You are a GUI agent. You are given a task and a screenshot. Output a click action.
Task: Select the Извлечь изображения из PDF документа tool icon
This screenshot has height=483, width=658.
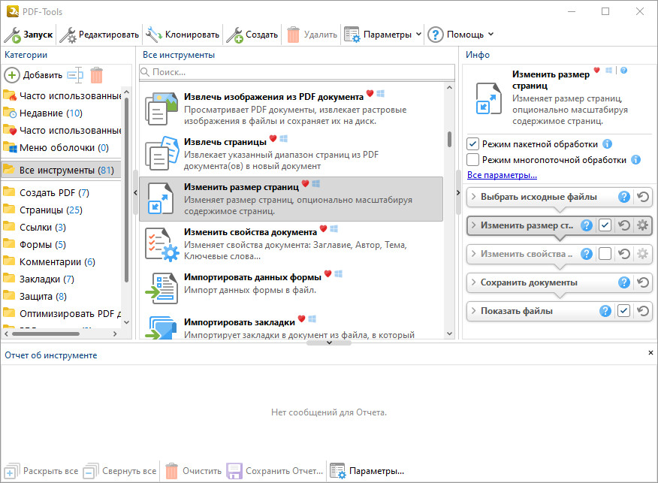tap(161, 109)
